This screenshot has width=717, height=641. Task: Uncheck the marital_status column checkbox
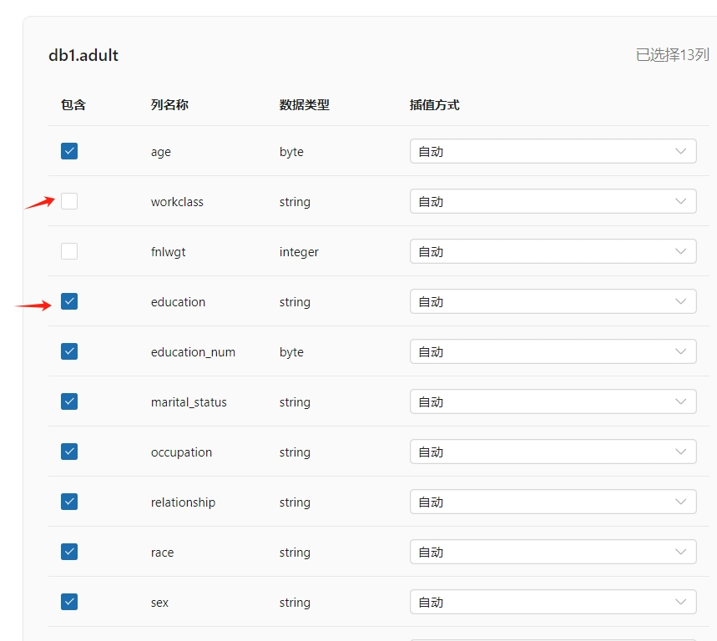tap(69, 401)
